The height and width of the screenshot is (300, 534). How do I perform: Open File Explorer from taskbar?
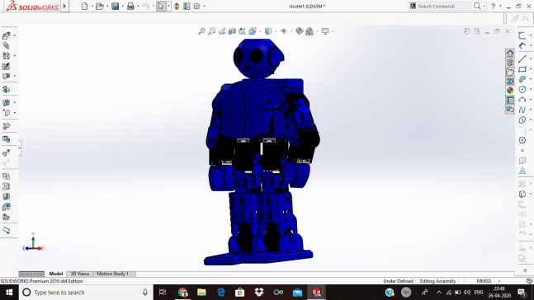201,293
